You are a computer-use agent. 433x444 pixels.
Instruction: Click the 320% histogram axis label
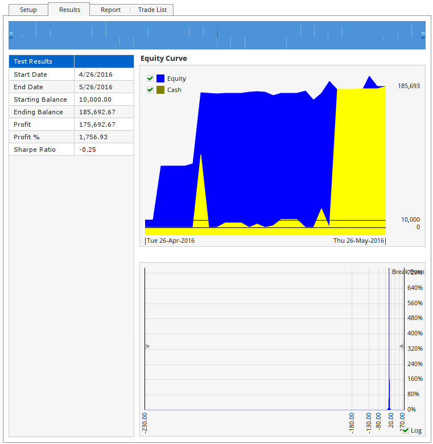click(x=415, y=348)
